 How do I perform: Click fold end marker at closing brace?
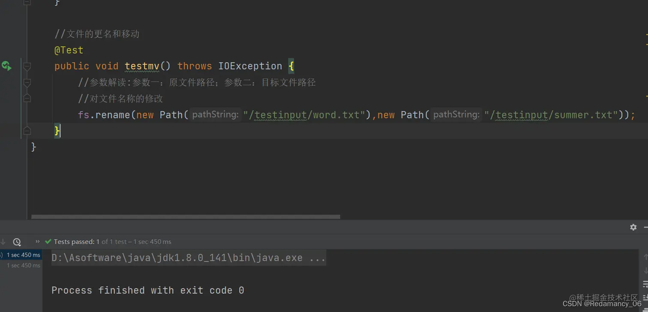point(27,130)
